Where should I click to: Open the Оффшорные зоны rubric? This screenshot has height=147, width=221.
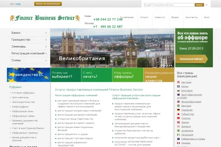coord(22,111)
